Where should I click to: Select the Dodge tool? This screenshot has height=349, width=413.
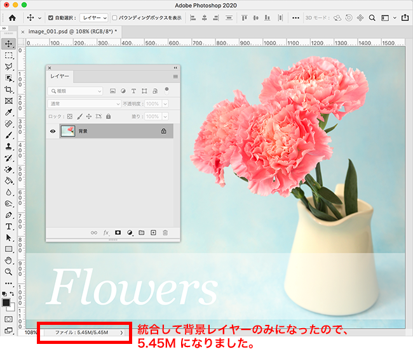8,204
